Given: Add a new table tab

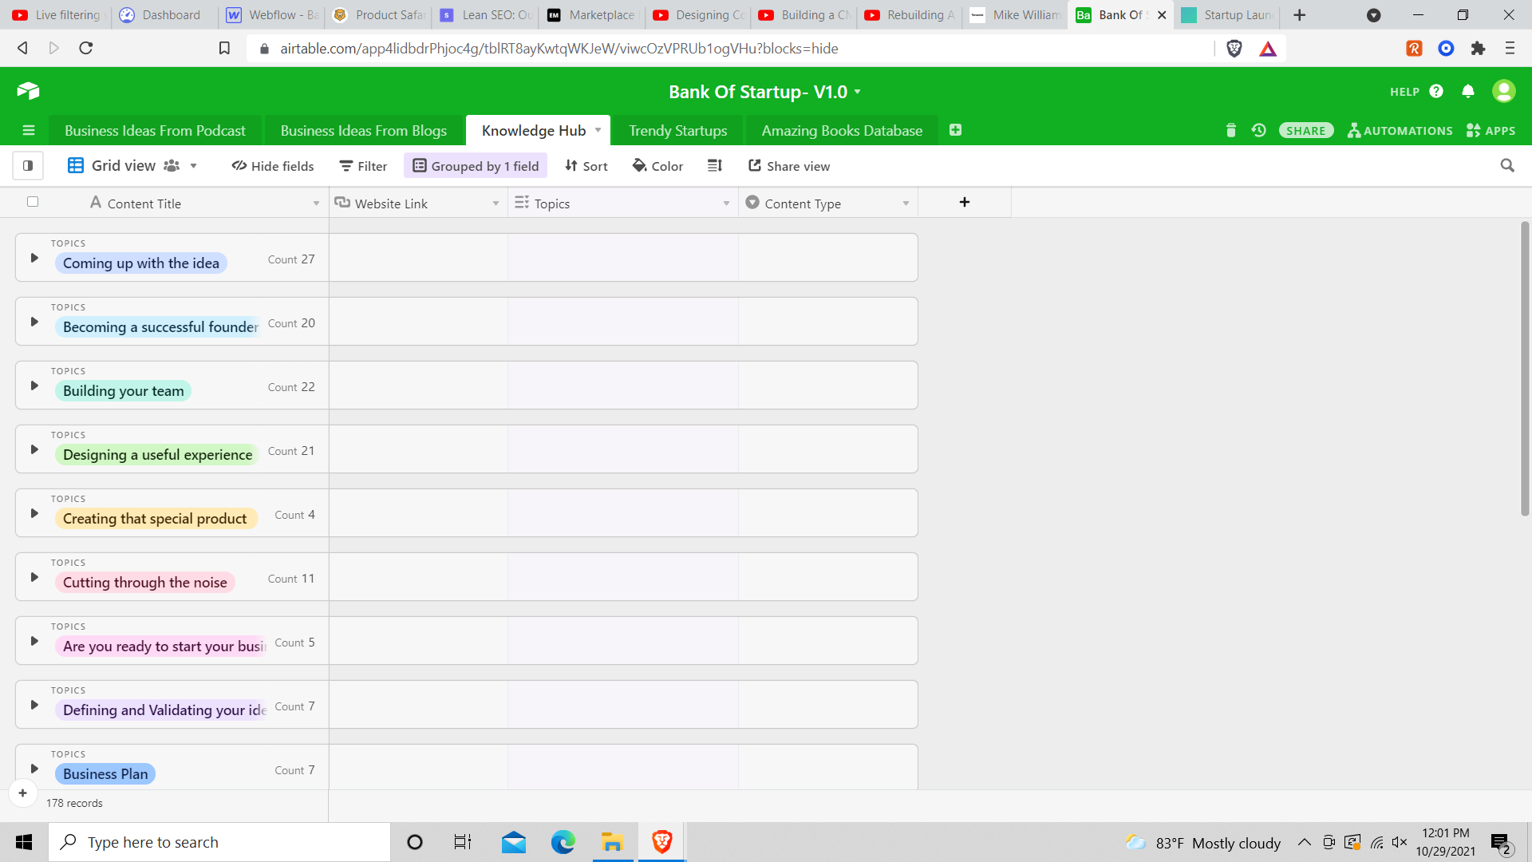Looking at the screenshot, I should 955,130.
